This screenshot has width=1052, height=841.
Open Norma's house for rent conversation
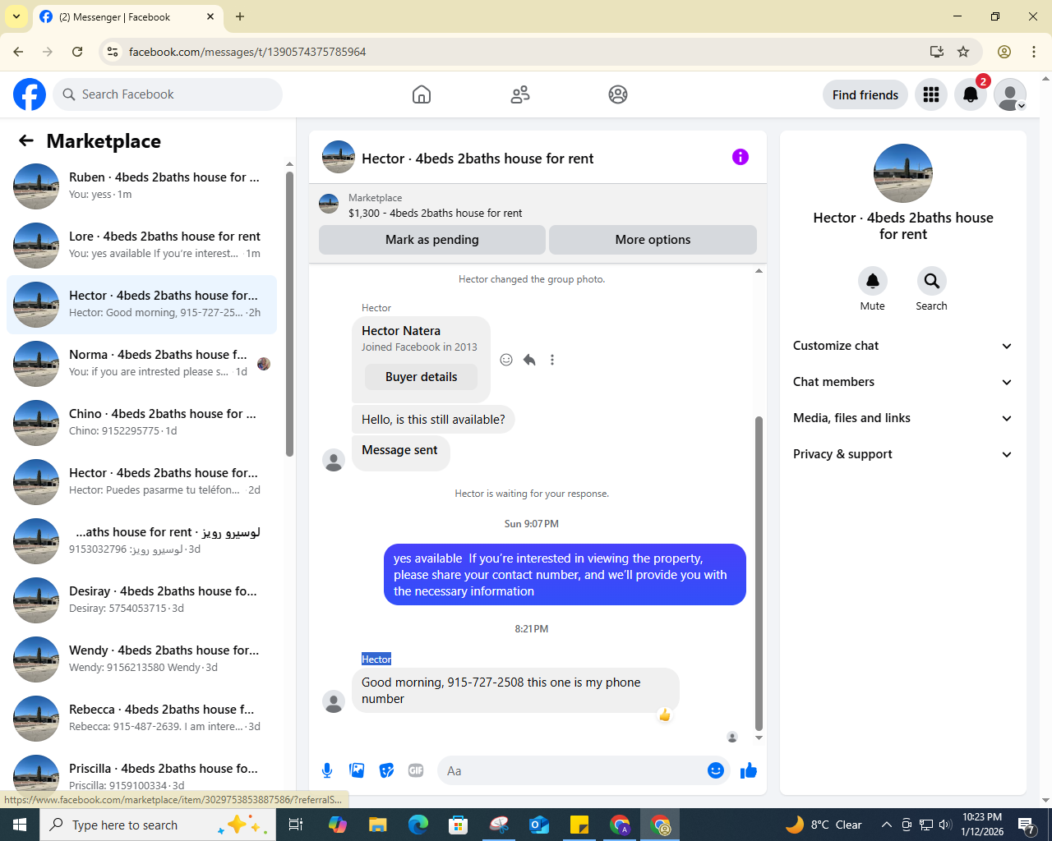(141, 364)
